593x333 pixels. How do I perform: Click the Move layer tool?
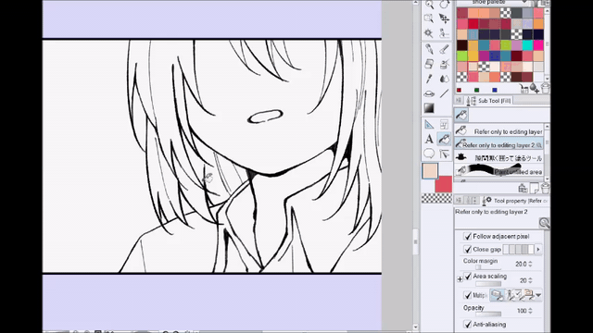[x=445, y=18]
